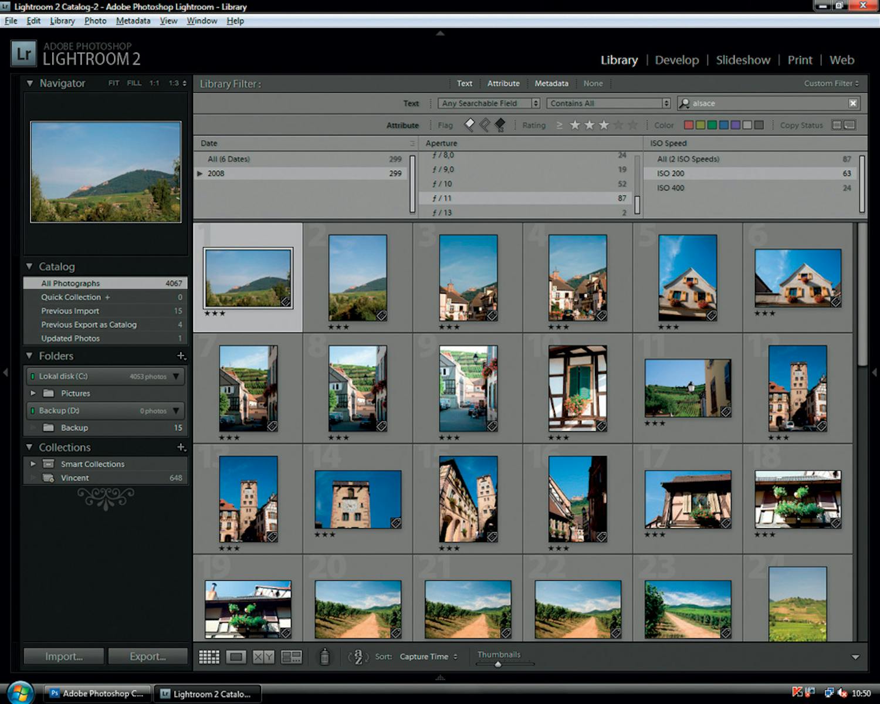Add new folder with plus icon
880x704 pixels.
click(181, 356)
